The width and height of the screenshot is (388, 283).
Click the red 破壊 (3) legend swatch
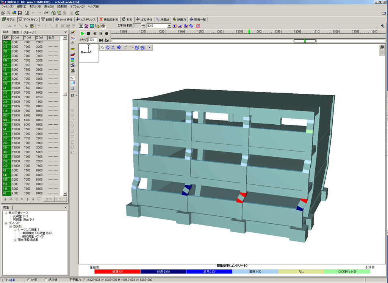click(117, 271)
